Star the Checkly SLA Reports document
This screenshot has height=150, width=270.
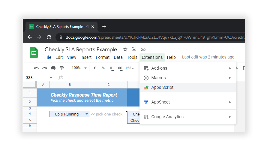(x=125, y=49)
